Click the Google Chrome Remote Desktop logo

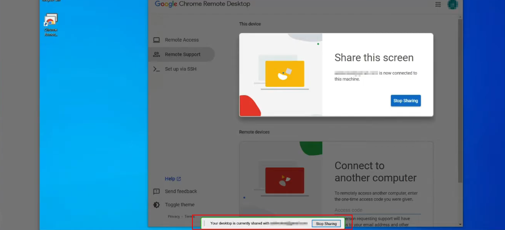tap(202, 4)
